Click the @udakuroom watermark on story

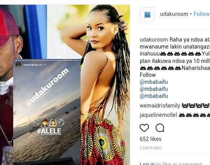(x=47, y=87)
